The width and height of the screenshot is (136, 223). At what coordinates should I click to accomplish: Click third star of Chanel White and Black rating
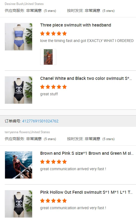coord(53,87)
